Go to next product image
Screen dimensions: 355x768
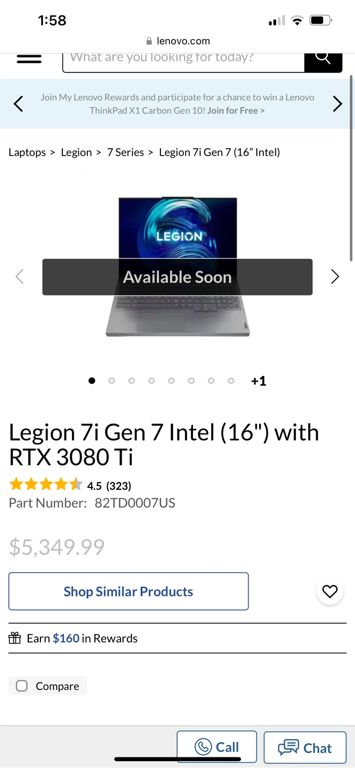tap(335, 276)
